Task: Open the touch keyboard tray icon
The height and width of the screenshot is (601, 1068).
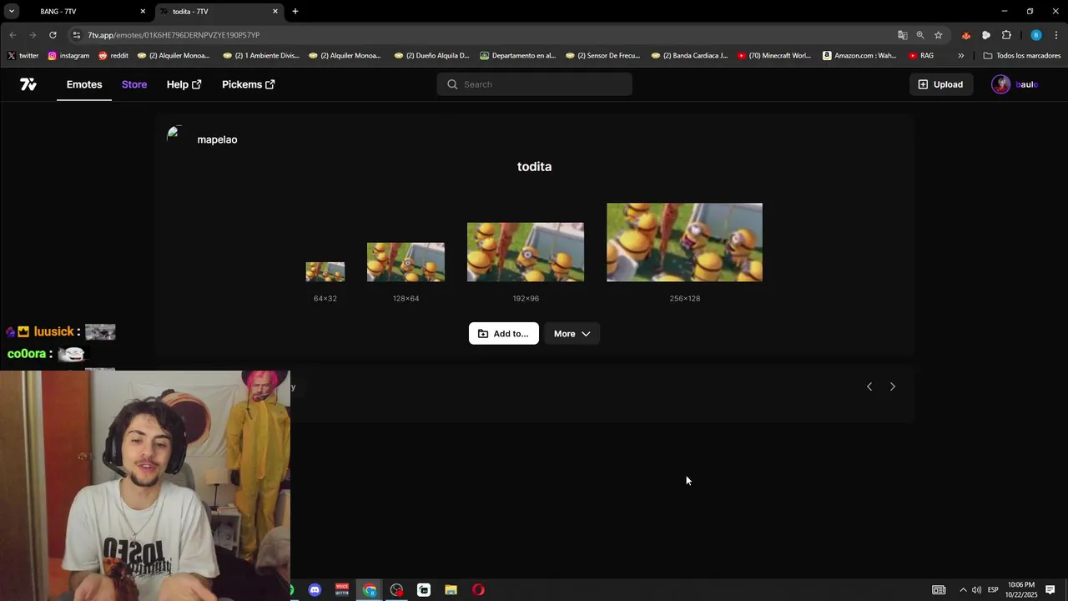Action: point(939,590)
